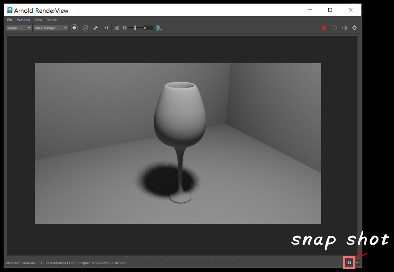This screenshot has height=272, width=394.
Task: Expand the snapshot panel chevron
Action: point(357,263)
